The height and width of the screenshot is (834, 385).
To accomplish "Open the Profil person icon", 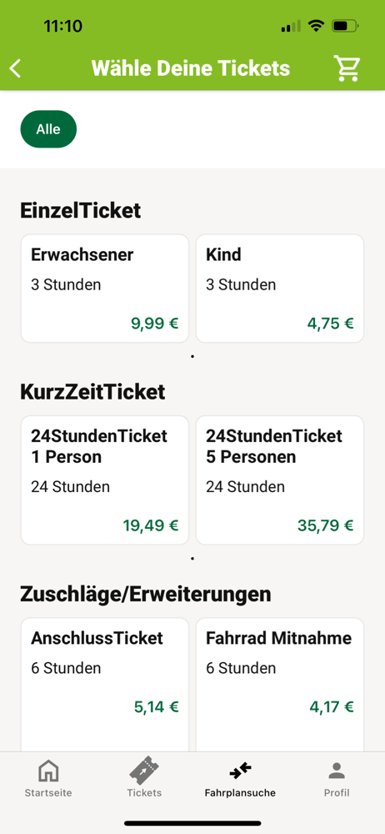I will pos(337,771).
